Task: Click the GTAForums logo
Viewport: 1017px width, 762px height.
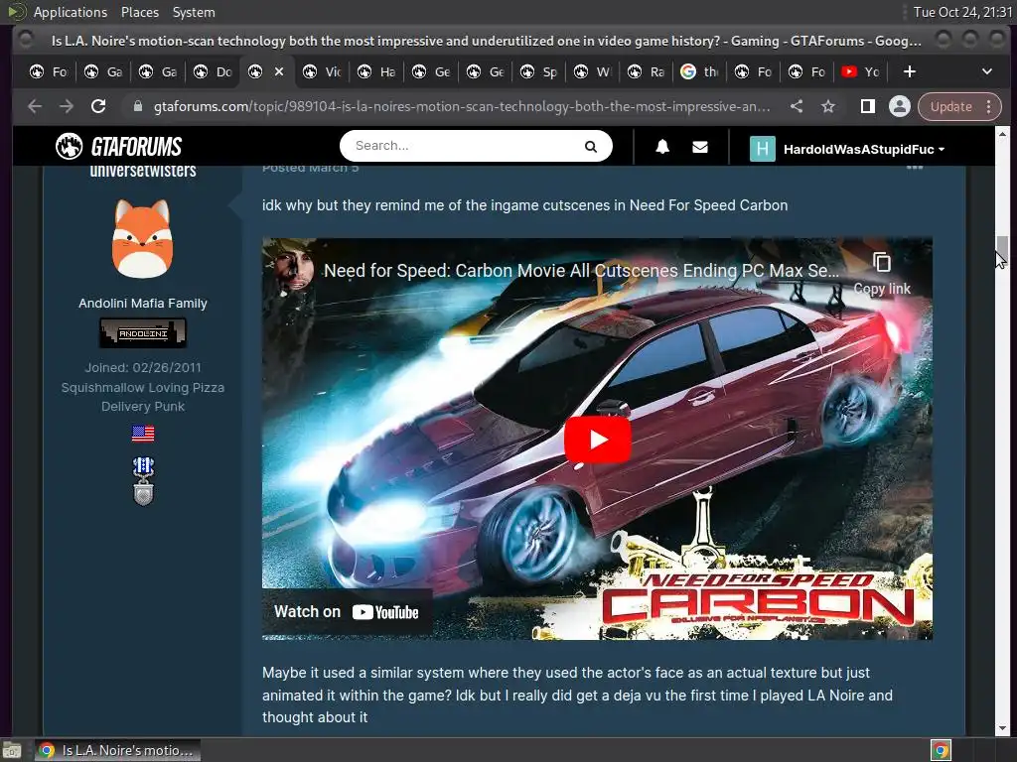Action: coord(119,147)
